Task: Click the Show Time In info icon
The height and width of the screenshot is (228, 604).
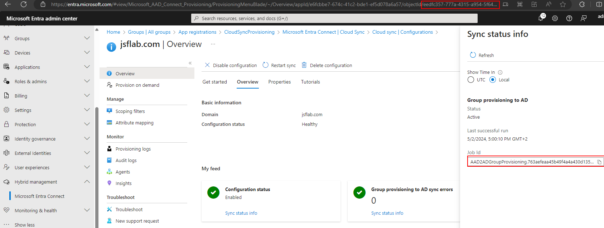Action: pyautogui.click(x=500, y=72)
